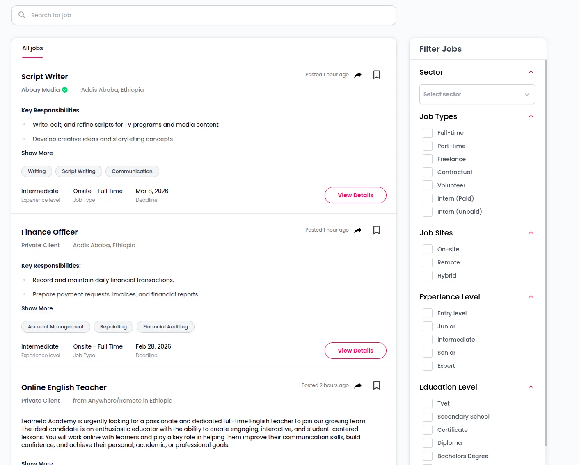Viewport: 579px width, 465px height.
Task: Collapse the Job Types filter section
Action: click(x=531, y=116)
